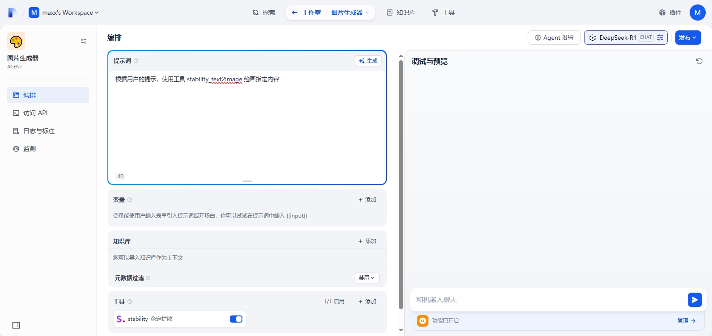
Task: Add knowledge base via 添加
Action: point(367,241)
